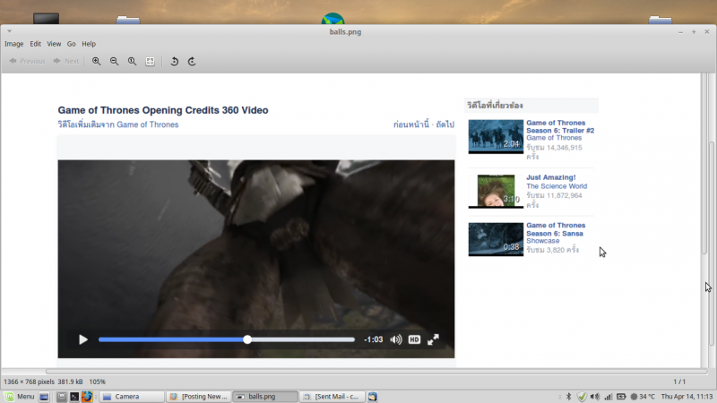Click the Thu Apr 14, 11:13 clock
The height and width of the screenshot is (403, 717).
[687, 397]
